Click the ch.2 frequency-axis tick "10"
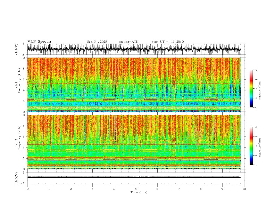 pos(24,115)
